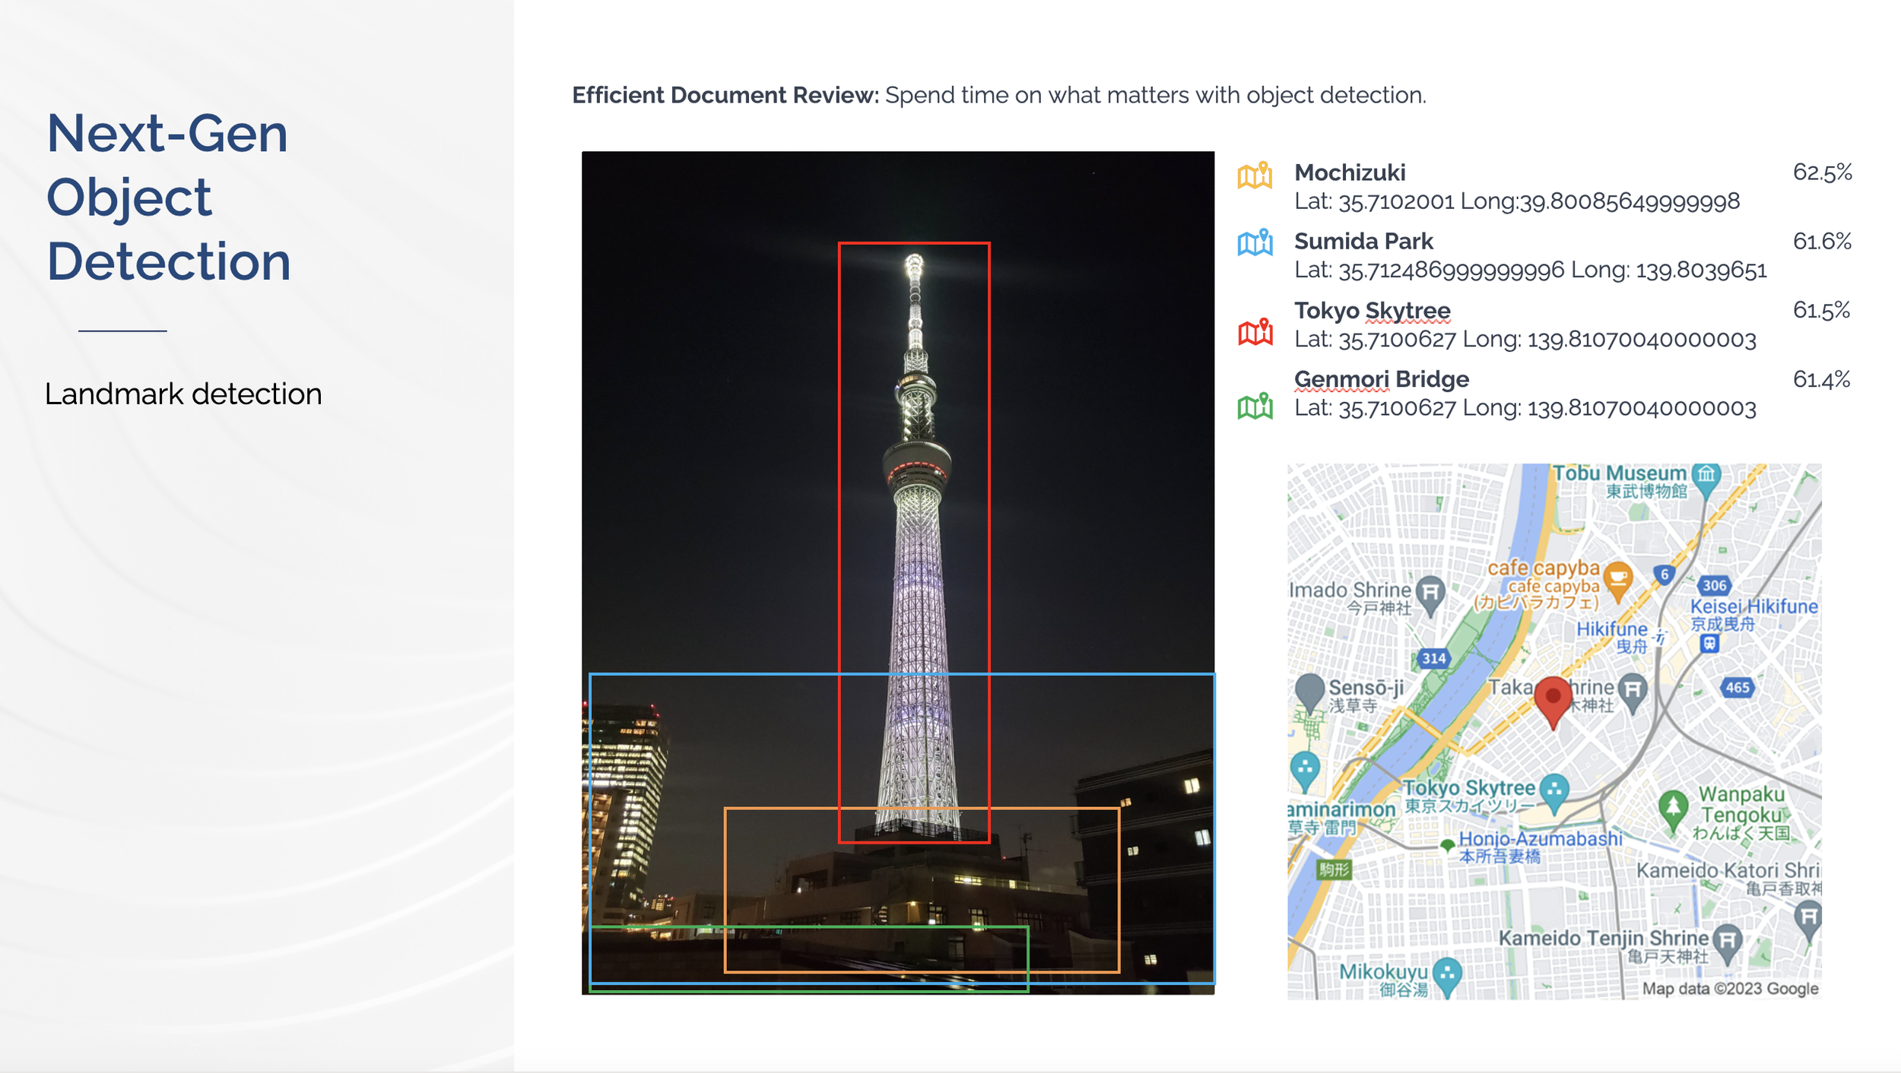Viewport: 1901px width, 1073px height.
Task: Click the orange Mochizuki map icon
Action: 1255,176
